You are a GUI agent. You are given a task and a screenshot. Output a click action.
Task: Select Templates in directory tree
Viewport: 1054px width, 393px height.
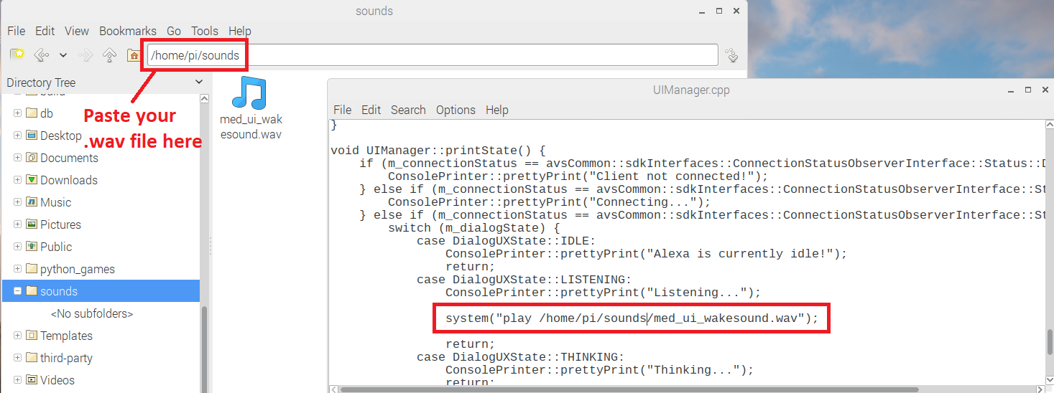(x=66, y=336)
